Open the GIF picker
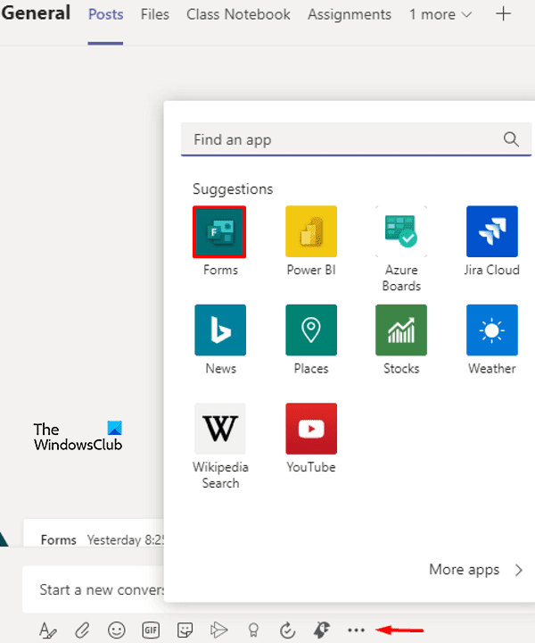The width and height of the screenshot is (535, 643). pyautogui.click(x=151, y=630)
